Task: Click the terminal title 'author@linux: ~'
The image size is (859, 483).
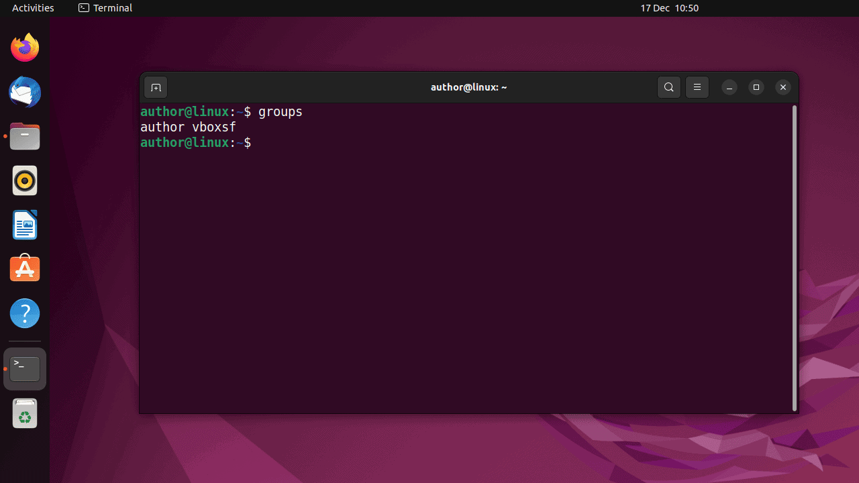Action: tap(469, 87)
